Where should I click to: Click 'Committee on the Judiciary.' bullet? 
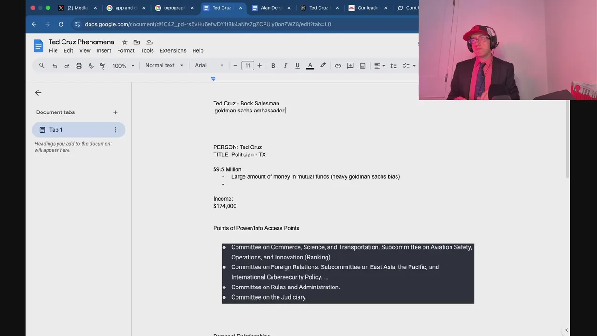click(269, 297)
